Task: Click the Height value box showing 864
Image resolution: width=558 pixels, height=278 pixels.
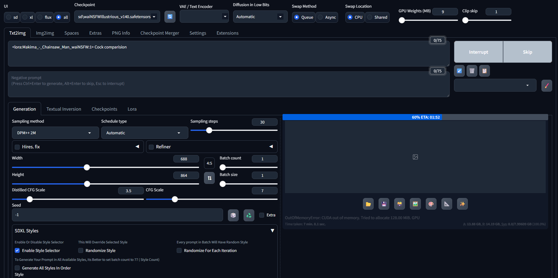Action: tap(186, 175)
